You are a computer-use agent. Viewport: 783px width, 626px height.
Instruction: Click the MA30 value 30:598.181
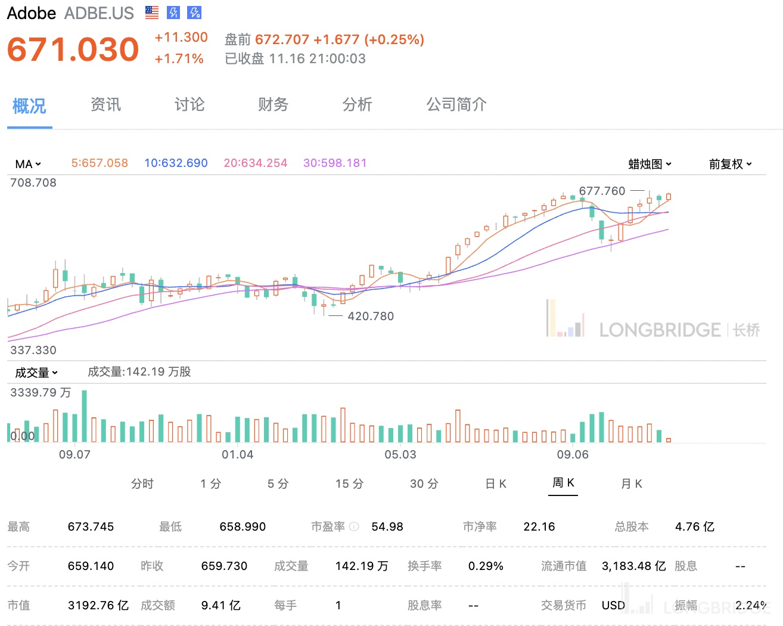tap(335, 163)
